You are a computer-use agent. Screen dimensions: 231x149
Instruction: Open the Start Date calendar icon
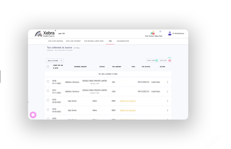point(157,61)
